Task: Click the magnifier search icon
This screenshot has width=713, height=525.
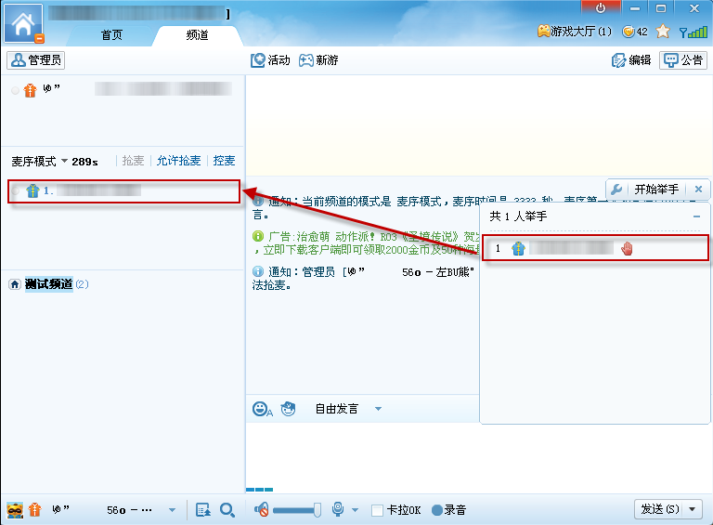Action: coord(227,510)
